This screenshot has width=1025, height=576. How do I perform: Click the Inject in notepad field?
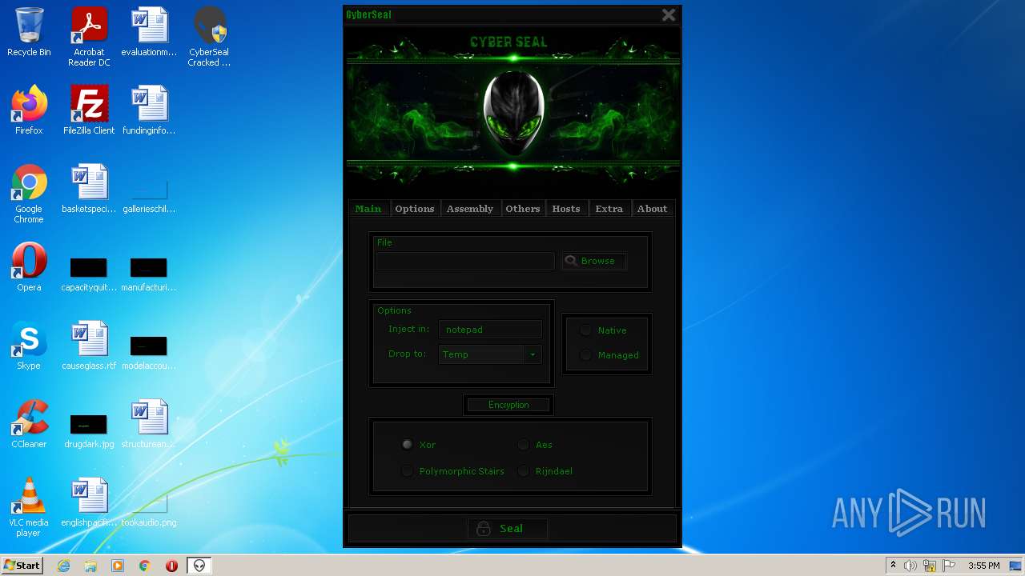490,330
